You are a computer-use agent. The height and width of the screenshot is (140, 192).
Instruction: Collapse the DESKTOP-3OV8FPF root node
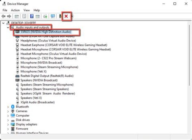click(x=3, y=23)
